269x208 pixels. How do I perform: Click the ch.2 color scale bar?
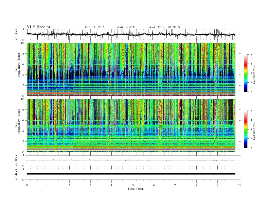tap(246, 129)
